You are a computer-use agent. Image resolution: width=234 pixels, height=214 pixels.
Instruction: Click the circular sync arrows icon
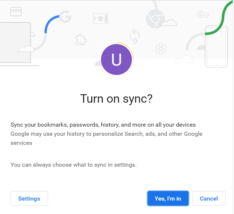[134, 36]
